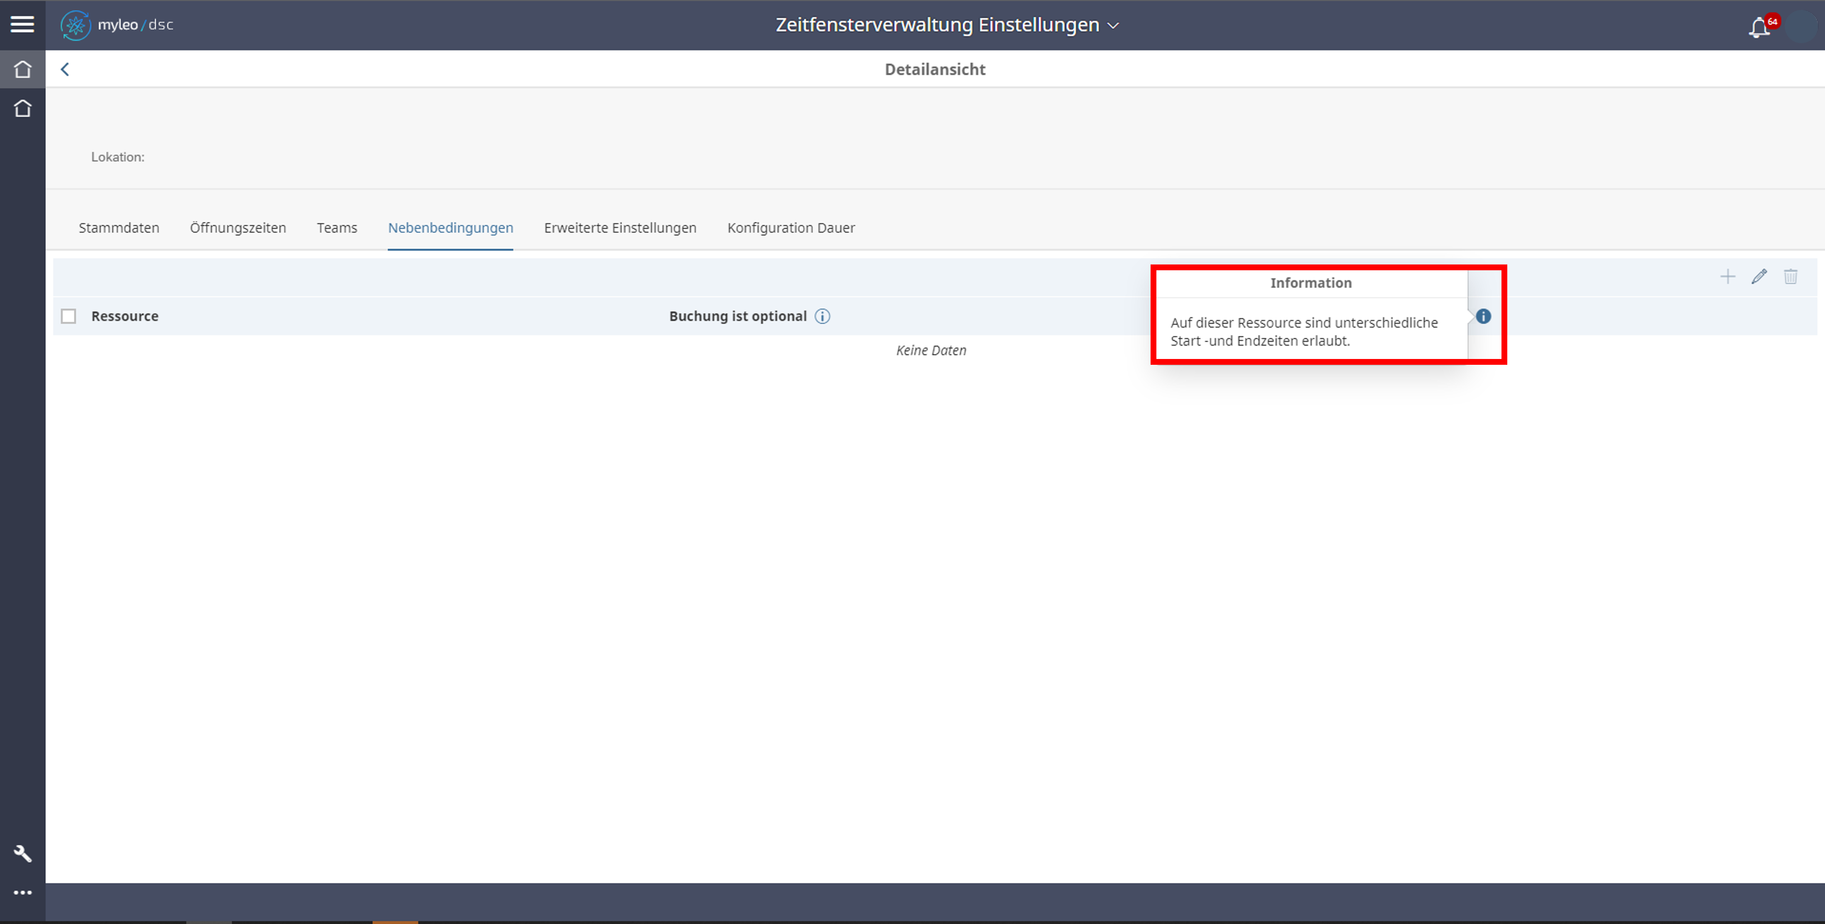Open the hamburger main menu
1825x924 pixels.
click(22, 24)
